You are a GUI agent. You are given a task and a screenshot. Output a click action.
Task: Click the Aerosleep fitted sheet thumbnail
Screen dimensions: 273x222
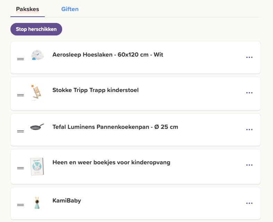coord(37,55)
